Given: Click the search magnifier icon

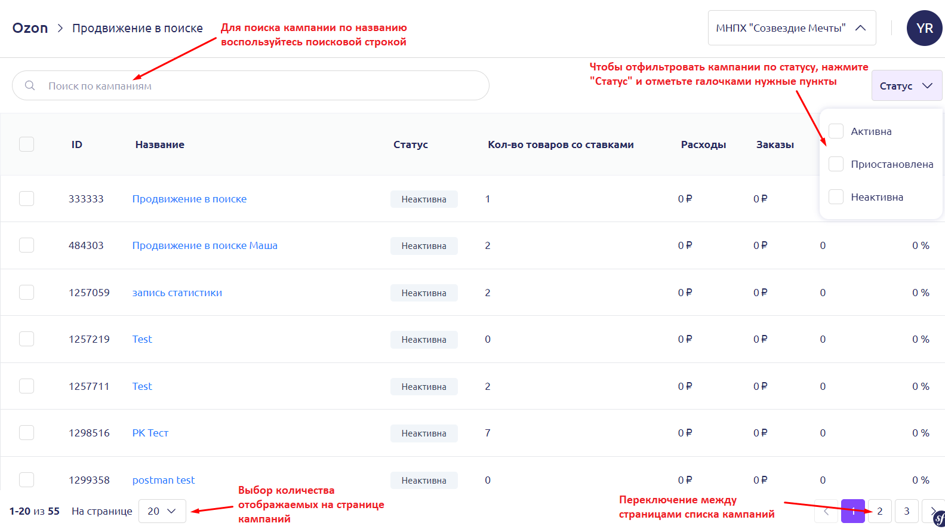Looking at the screenshot, I should pyautogui.click(x=30, y=85).
